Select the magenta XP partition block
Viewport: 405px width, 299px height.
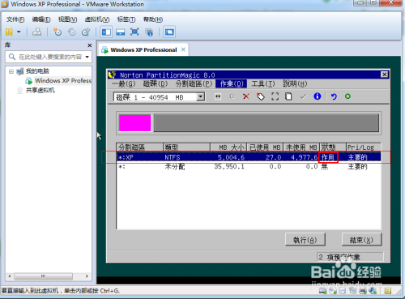point(135,123)
